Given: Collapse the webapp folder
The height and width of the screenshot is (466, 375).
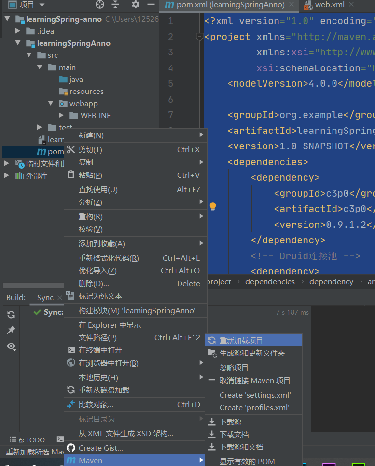Looking at the screenshot, I should 51,103.
